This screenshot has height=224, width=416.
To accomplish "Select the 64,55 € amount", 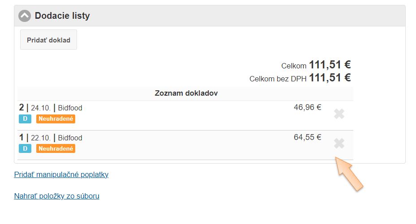I will pyautogui.click(x=307, y=137).
